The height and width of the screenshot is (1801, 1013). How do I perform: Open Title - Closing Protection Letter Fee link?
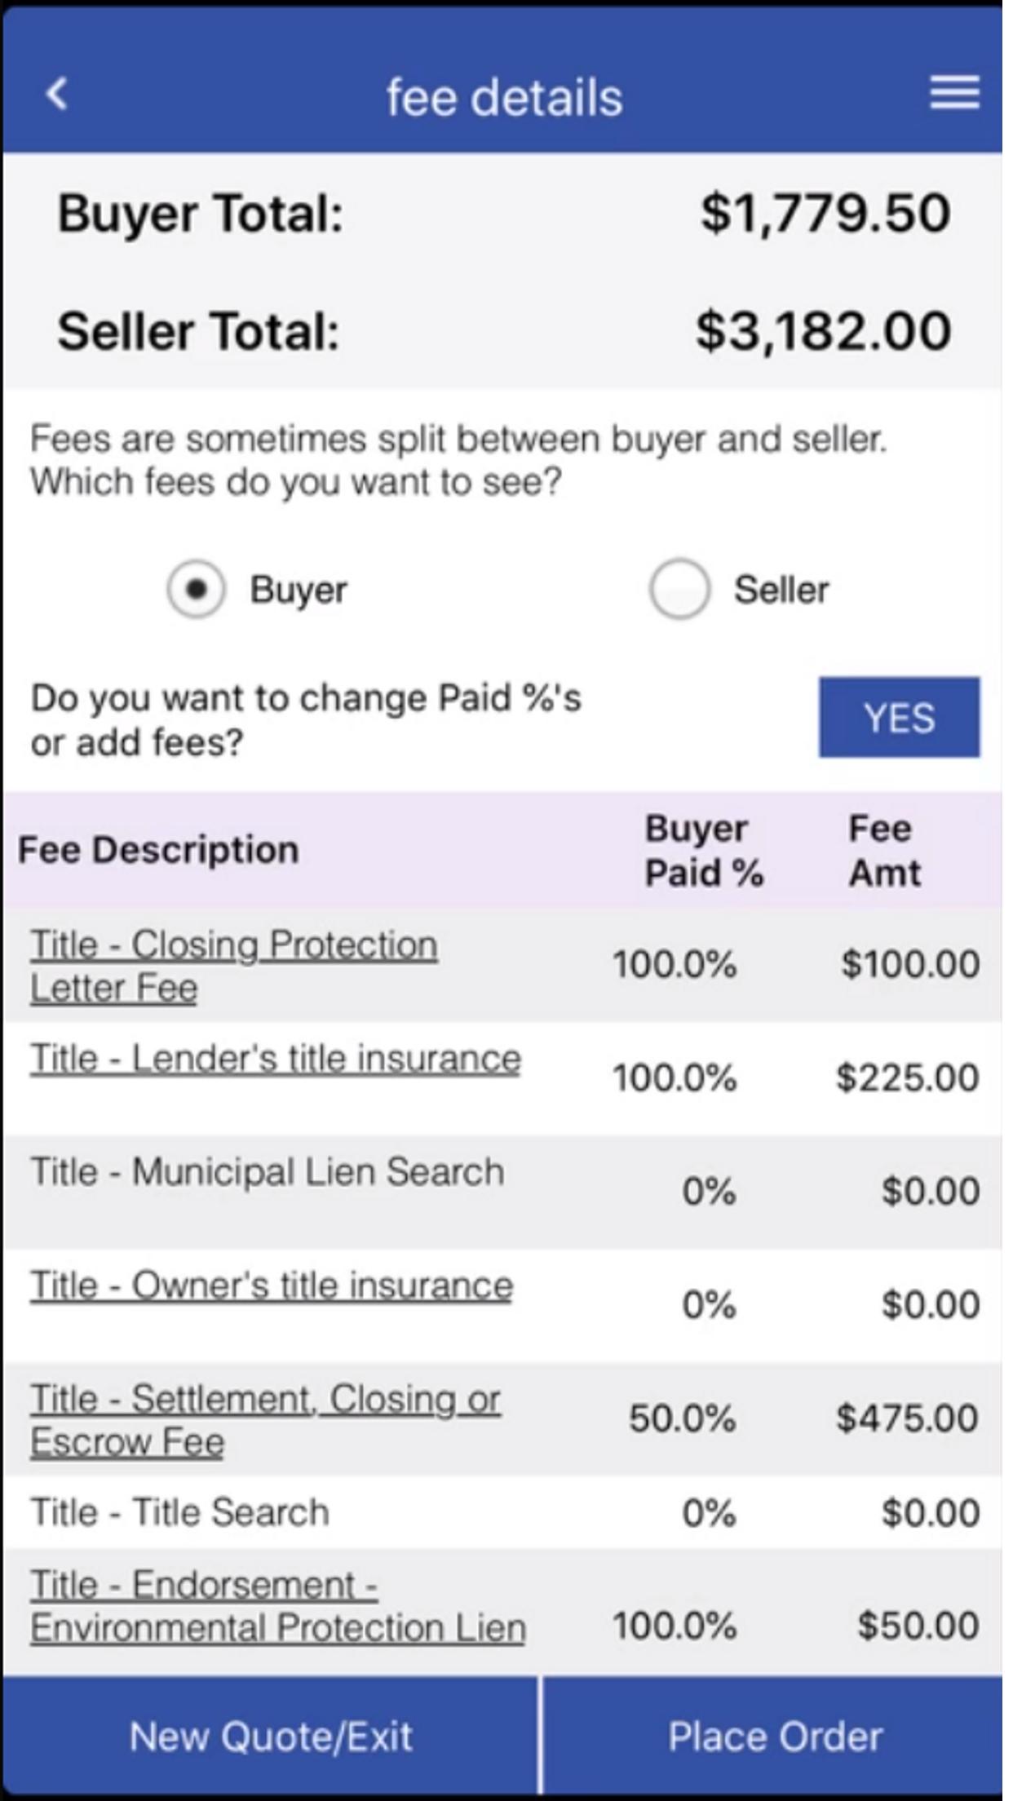(x=234, y=966)
